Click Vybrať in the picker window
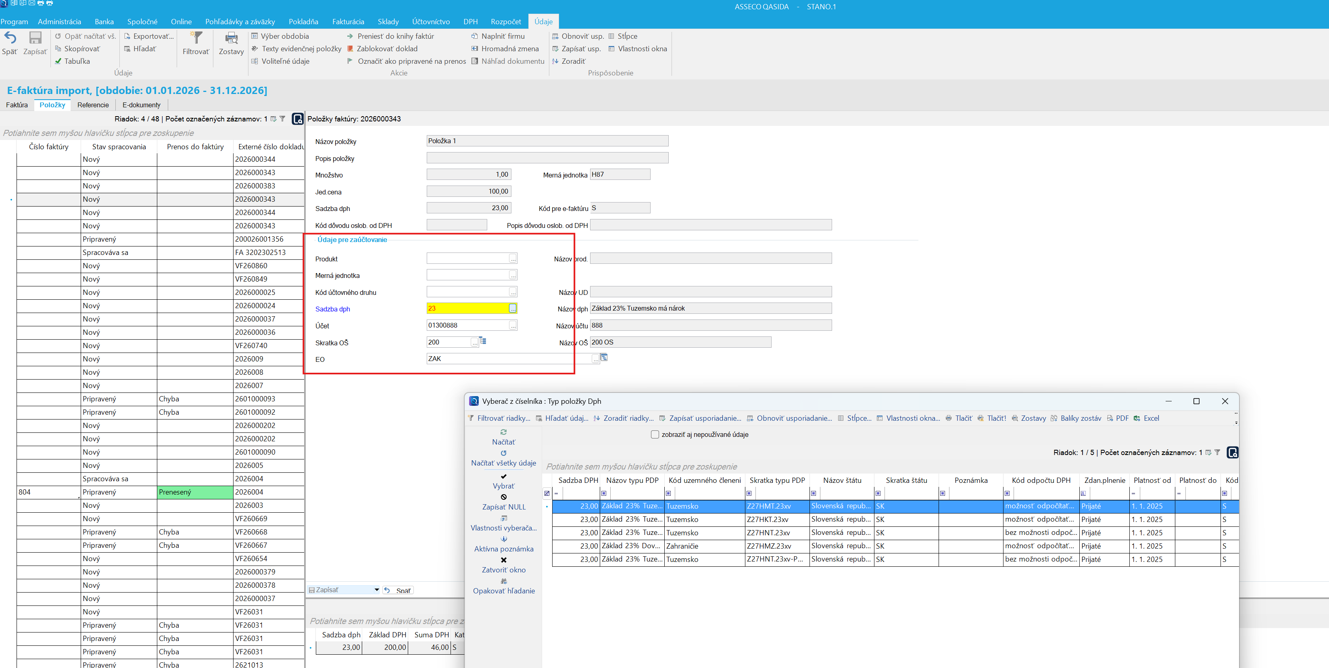Viewport: 1329px width, 668px height. (x=503, y=481)
